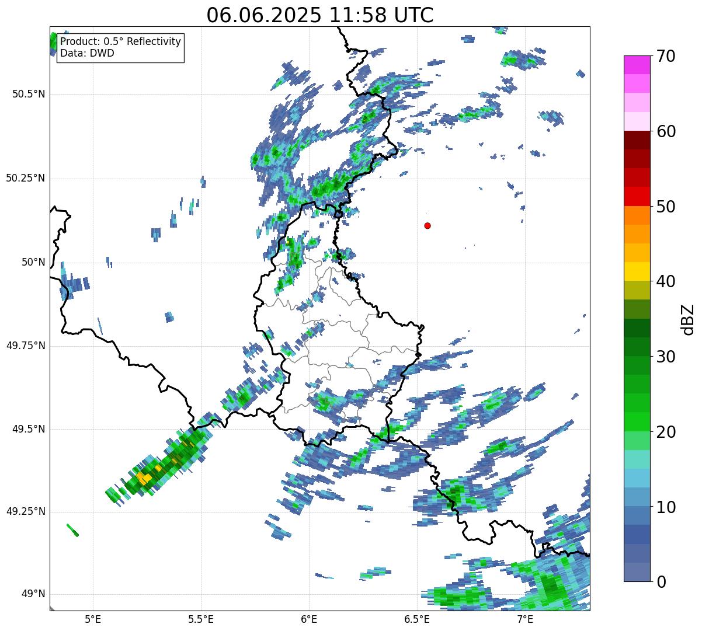Image resolution: width=702 pixels, height=631 pixels.
Task: Click the red station marker dot
Action: click(428, 225)
